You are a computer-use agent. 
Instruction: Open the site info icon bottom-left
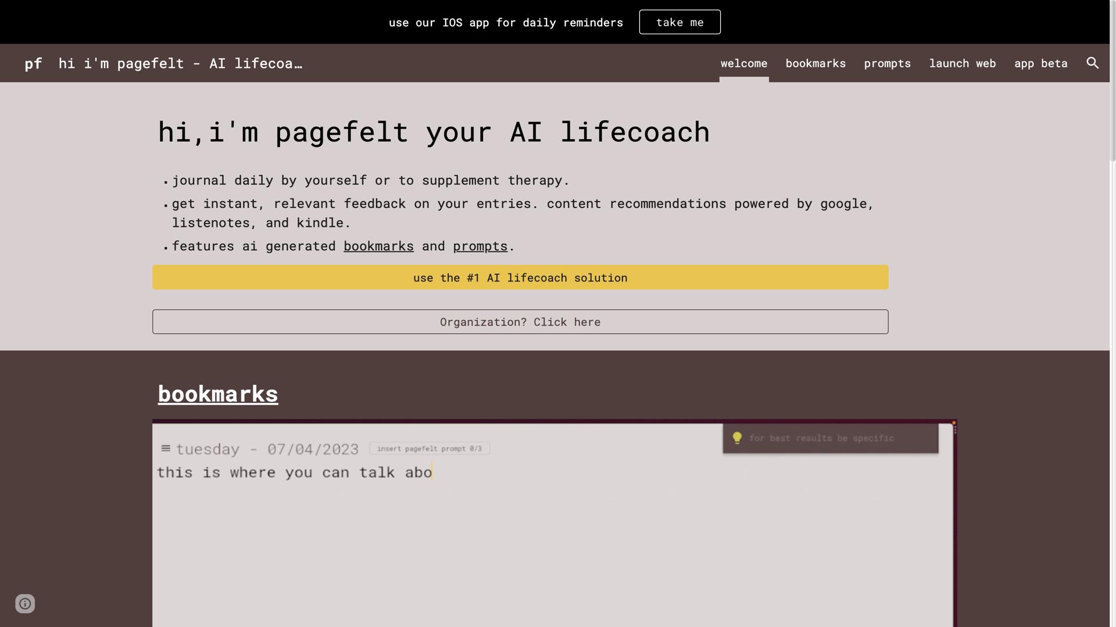point(25,604)
